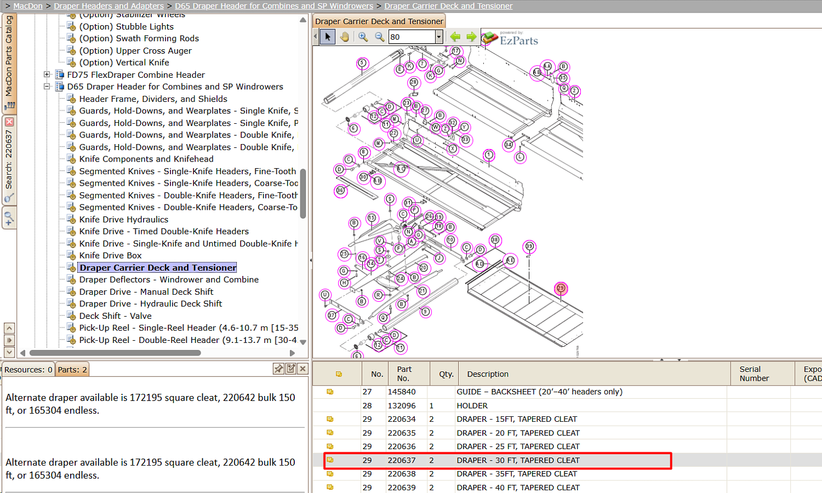Click FD75 FlexDraper Combine Header catalog icon

[60, 74]
